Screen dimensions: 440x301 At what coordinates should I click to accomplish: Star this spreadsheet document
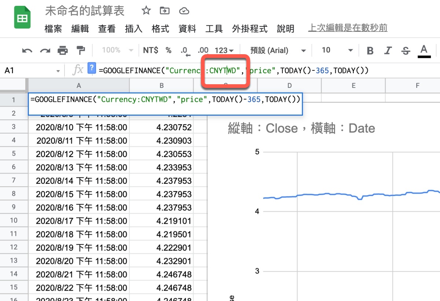pos(146,11)
